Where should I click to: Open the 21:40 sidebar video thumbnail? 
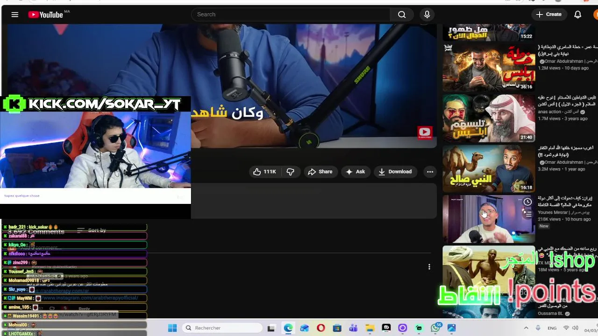pos(489,118)
